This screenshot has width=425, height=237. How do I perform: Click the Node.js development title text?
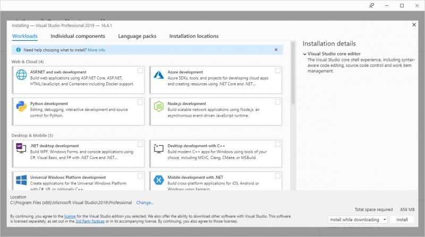click(x=187, y=103)
